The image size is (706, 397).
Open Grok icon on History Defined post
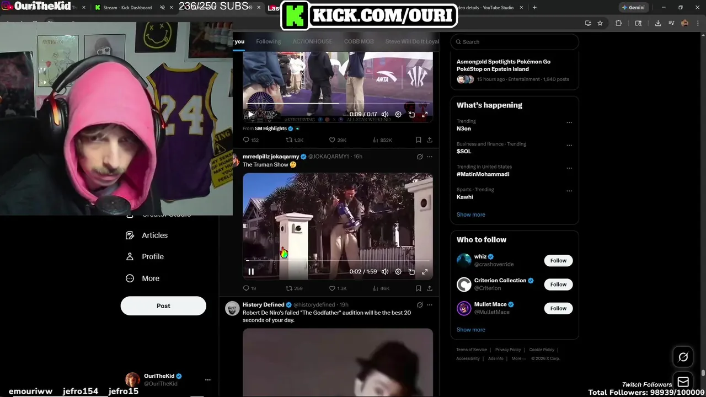pyautogui.click(x=420, y=305)
